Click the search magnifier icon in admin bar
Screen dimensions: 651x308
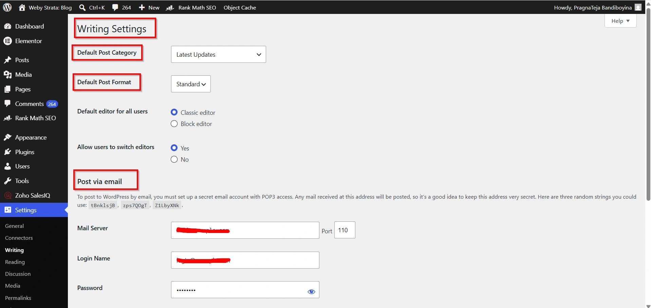pos(82,7)
